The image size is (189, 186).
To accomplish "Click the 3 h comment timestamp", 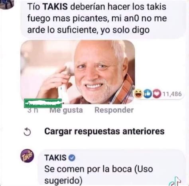I will [33, 110].
